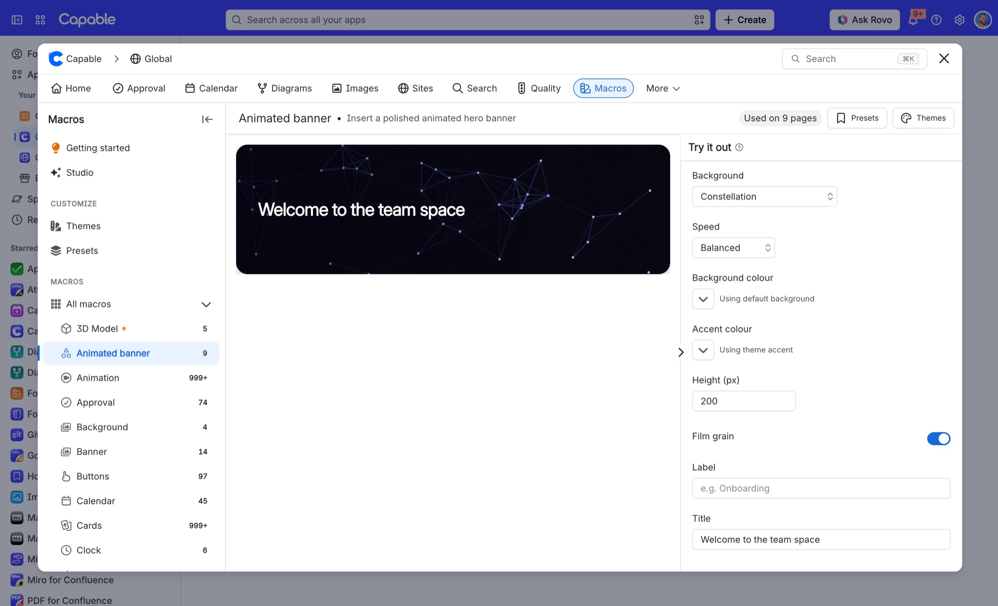
Task: Click the Title input field
Action: click(x=821, y=540)
